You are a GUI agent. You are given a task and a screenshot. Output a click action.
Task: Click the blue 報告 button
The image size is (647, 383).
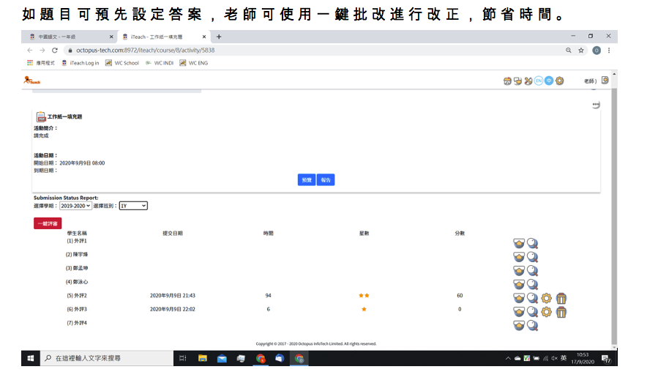pyautogui.click(x=326, y=180)
